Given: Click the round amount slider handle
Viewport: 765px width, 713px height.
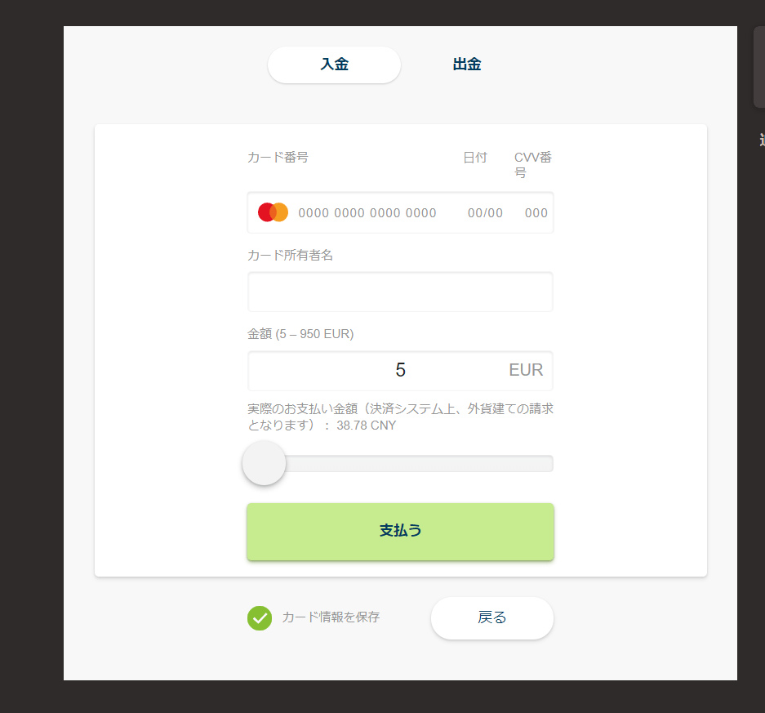Looking at the screenshot, I should coord(264,463).
